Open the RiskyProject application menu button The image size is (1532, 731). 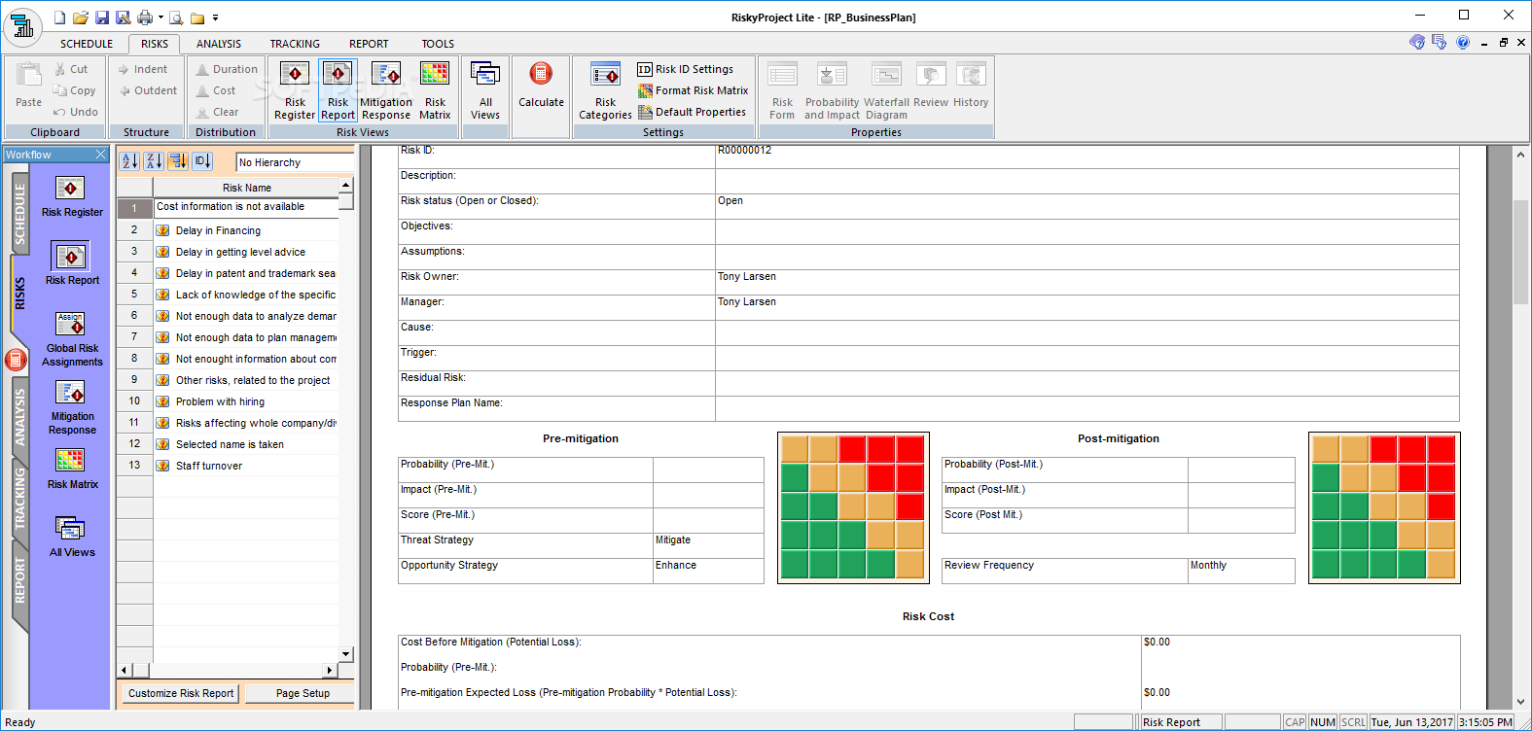[x=21, y=26]
